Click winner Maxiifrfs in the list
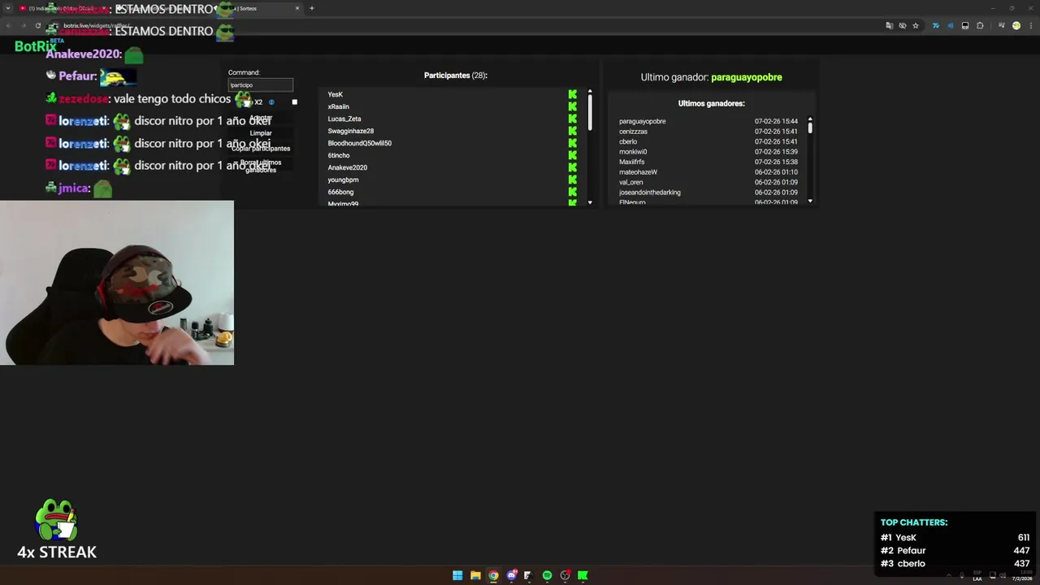Image resolution: width=1040 pixels, height=585 pixels. click(631, 162)
